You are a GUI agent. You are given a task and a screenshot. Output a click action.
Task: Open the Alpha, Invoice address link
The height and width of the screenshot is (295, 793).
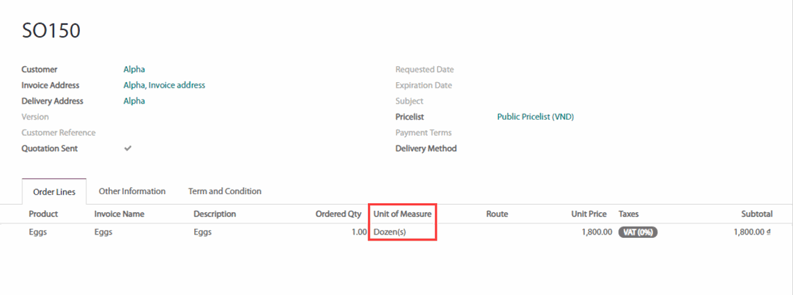click(164, 86)
